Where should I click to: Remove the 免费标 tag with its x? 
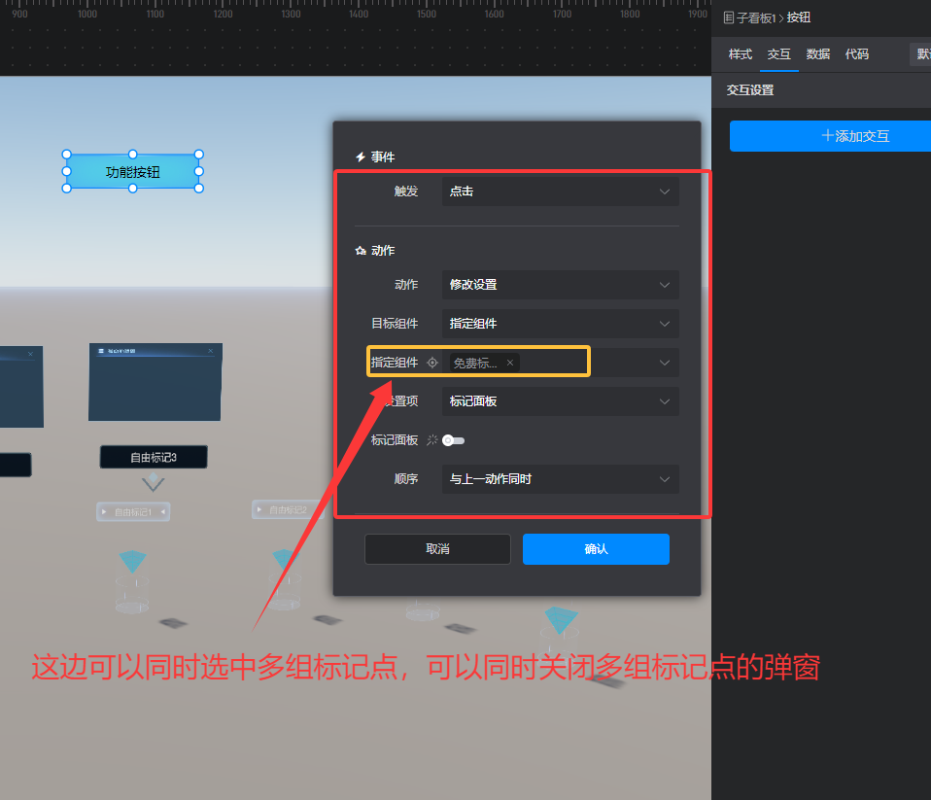click(x=510, y=363)
